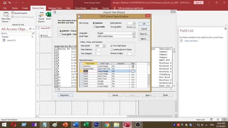
Task: Click Finish button in wizard
Action: (166, 95)
